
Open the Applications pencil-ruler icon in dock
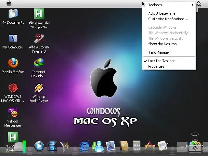click(x=149, y=146)
